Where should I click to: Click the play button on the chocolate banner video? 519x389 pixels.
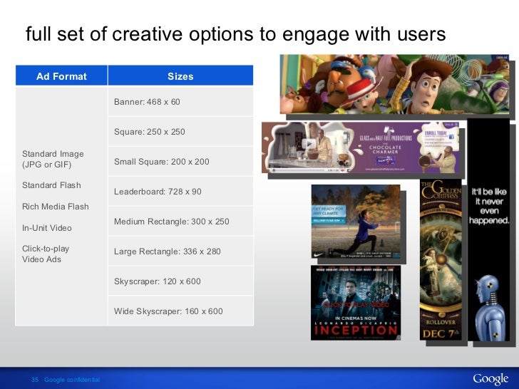point(308,144)
